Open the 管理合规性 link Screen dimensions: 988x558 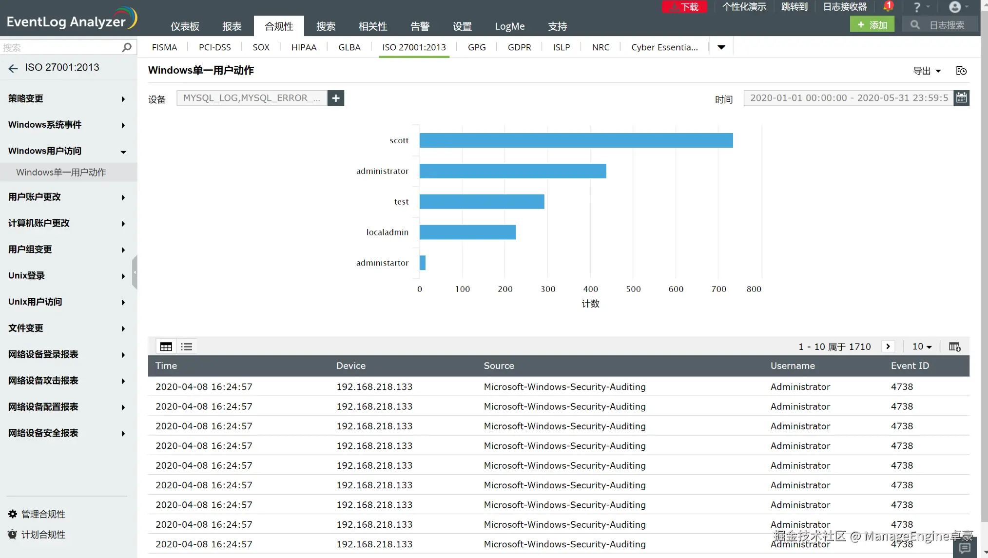43,514
